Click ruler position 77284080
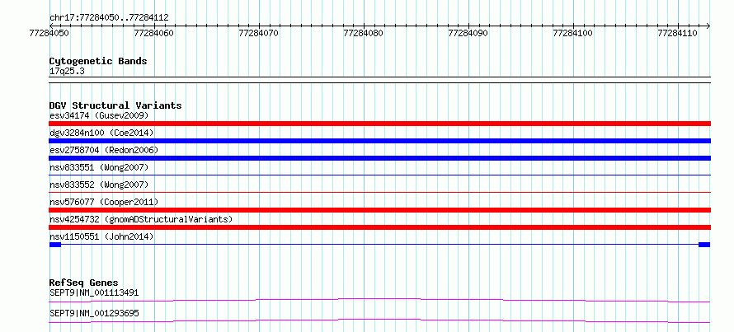Image resolution: width=734 pixels, height=332 pixels. pos(364,33)
